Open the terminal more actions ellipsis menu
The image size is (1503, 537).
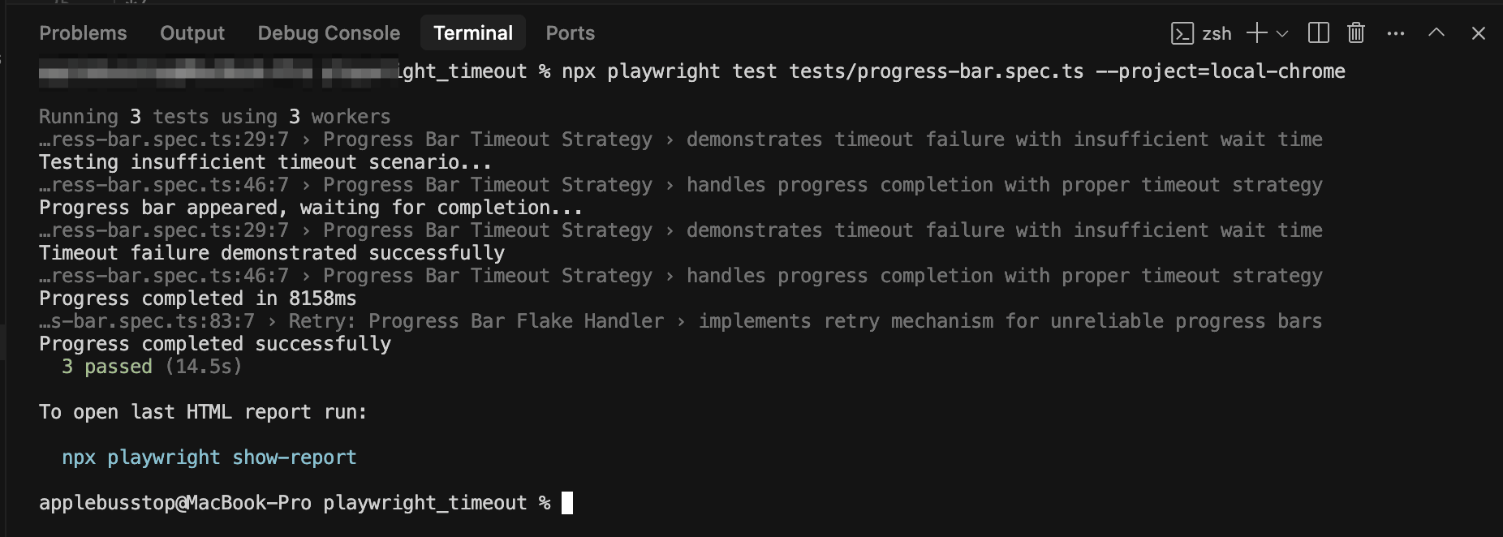tap(1396, 33)
